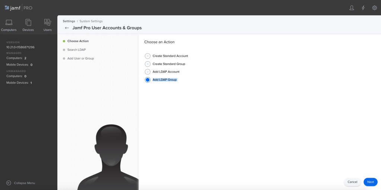Jump to the Search LDAP step

(76, 50)
